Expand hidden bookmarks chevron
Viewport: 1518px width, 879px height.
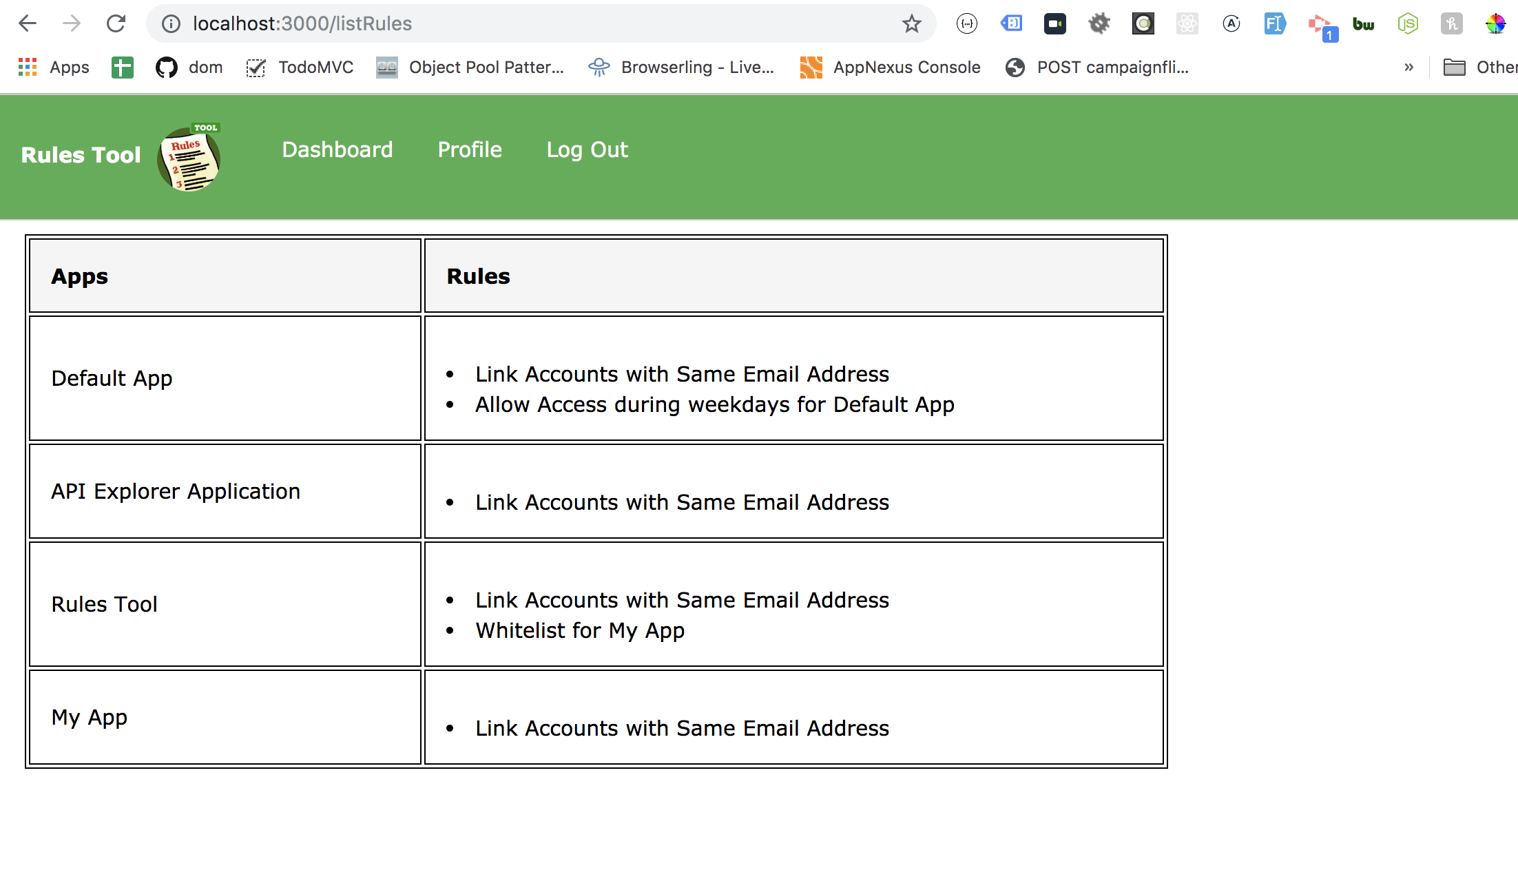(x=1408, y=67)
